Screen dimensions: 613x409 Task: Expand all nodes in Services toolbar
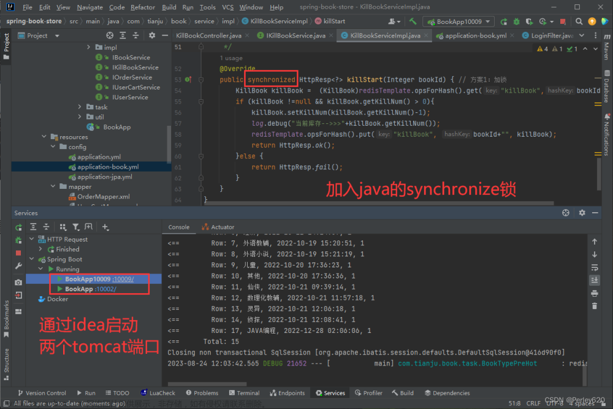point(33,227)
